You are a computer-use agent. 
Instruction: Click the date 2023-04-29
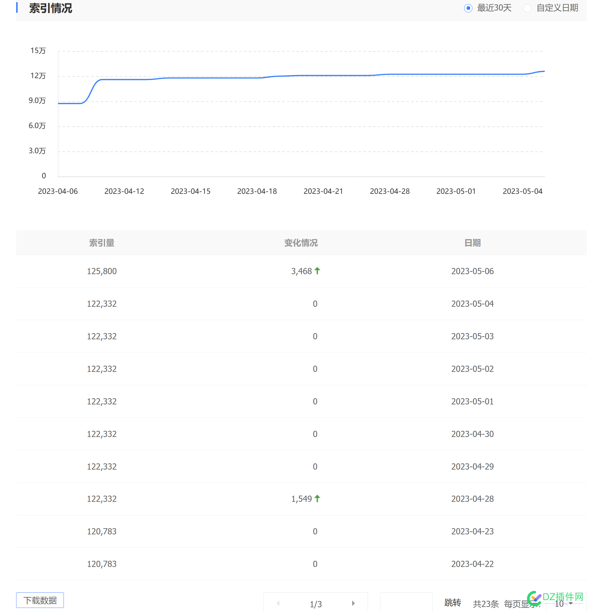(x=472, y=467)
